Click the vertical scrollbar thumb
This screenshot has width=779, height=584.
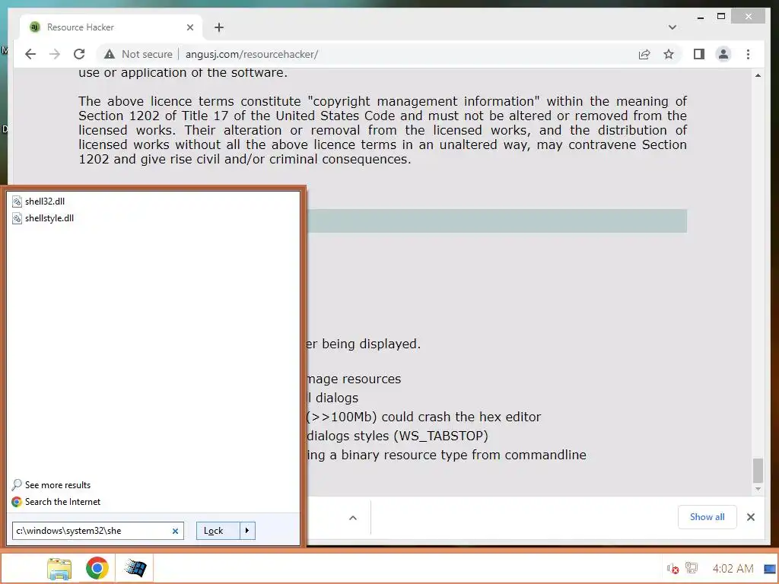click(x=758, y=470)
